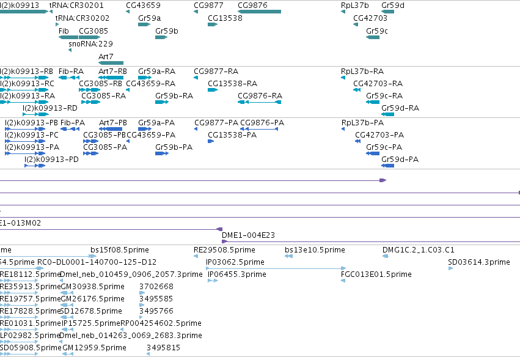
Task: Click the Gr59d-PA protein label
Action: (400, 160)
